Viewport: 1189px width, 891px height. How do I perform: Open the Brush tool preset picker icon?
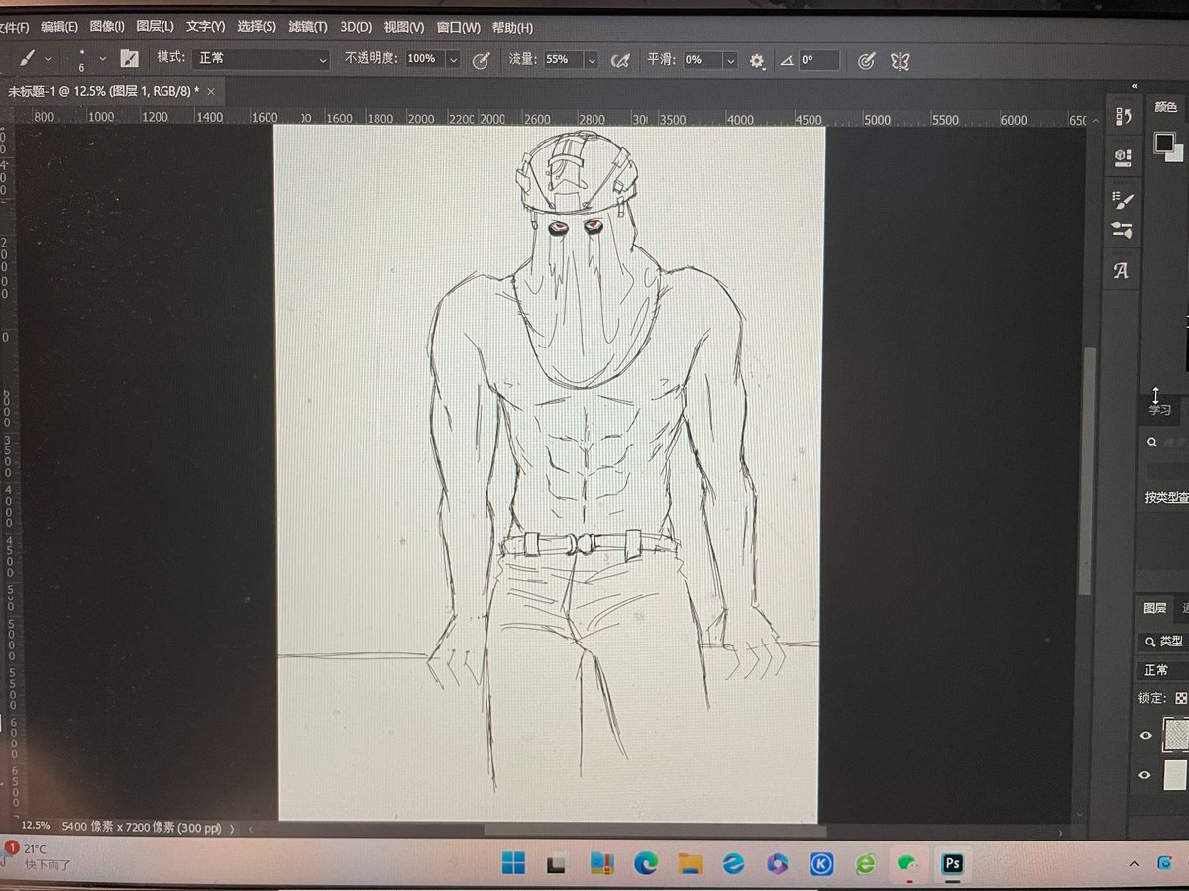(x=27, y=59)
